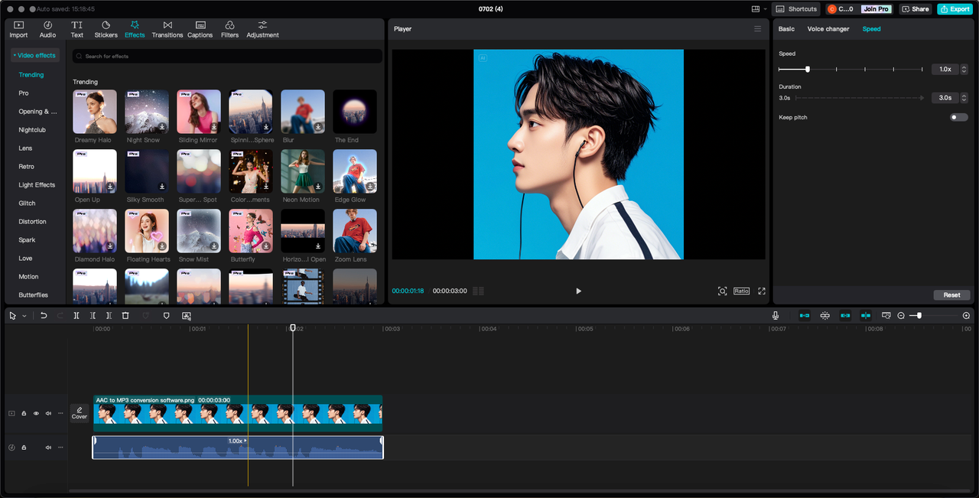Open the Transitions panel
Viewport: 979px width, 498px height.
(x=168, y=29)
